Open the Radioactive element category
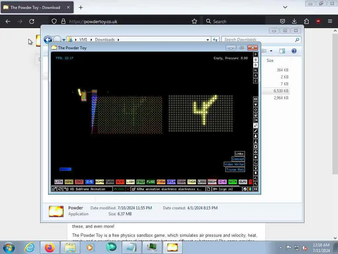The width and height of the screenshot is (338, 254). click(255, 152)
